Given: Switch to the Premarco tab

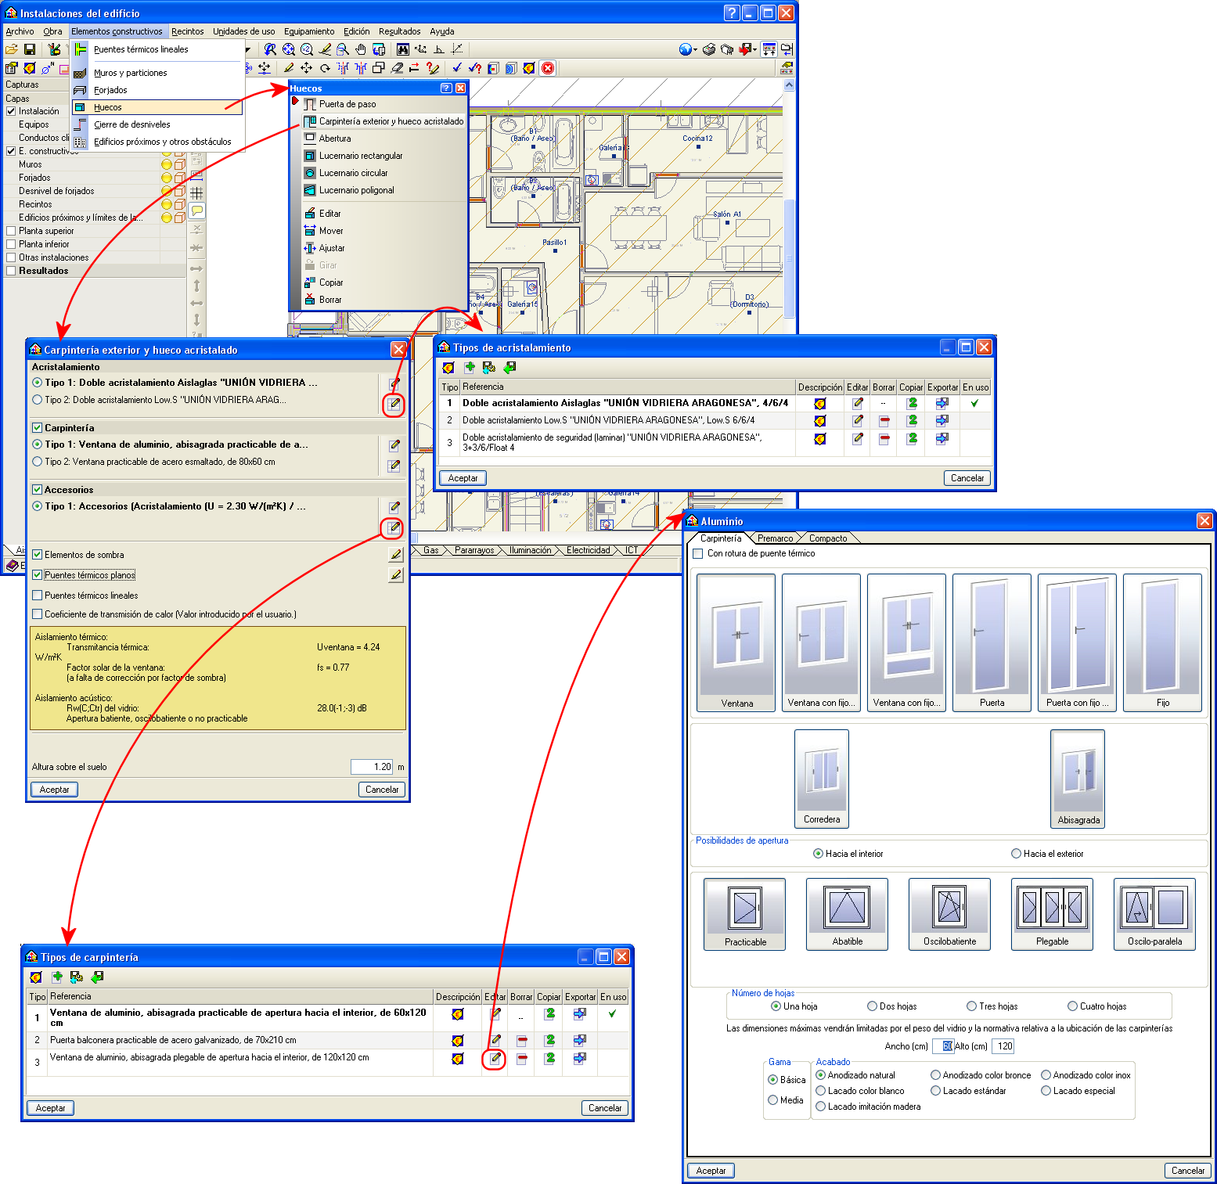Looking at the screenshot, I should coord(775,538).
